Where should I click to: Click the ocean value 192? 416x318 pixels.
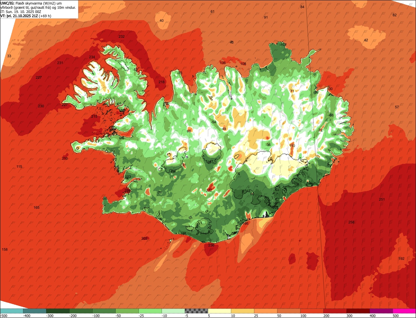click(401, 259)
